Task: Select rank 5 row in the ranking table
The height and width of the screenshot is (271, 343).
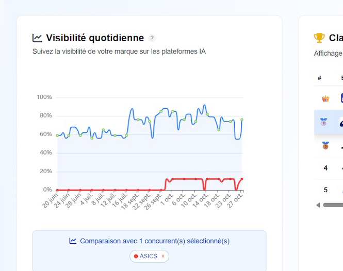Action: point(325,190)
